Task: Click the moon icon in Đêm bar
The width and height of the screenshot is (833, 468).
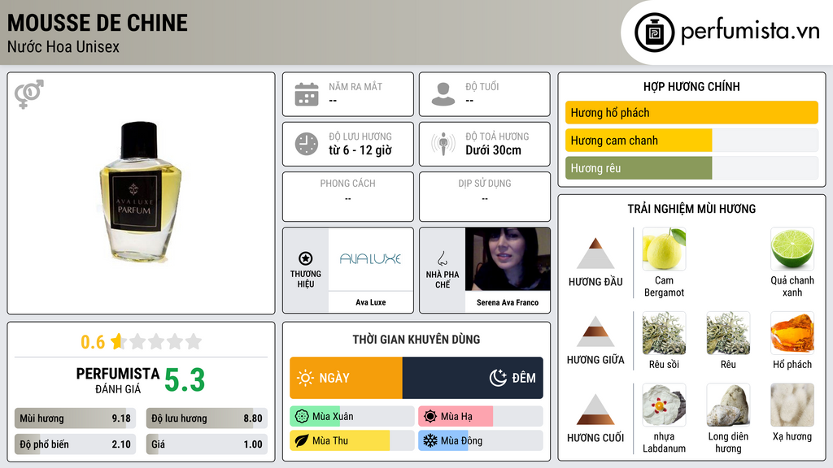Action: [498, 378]
